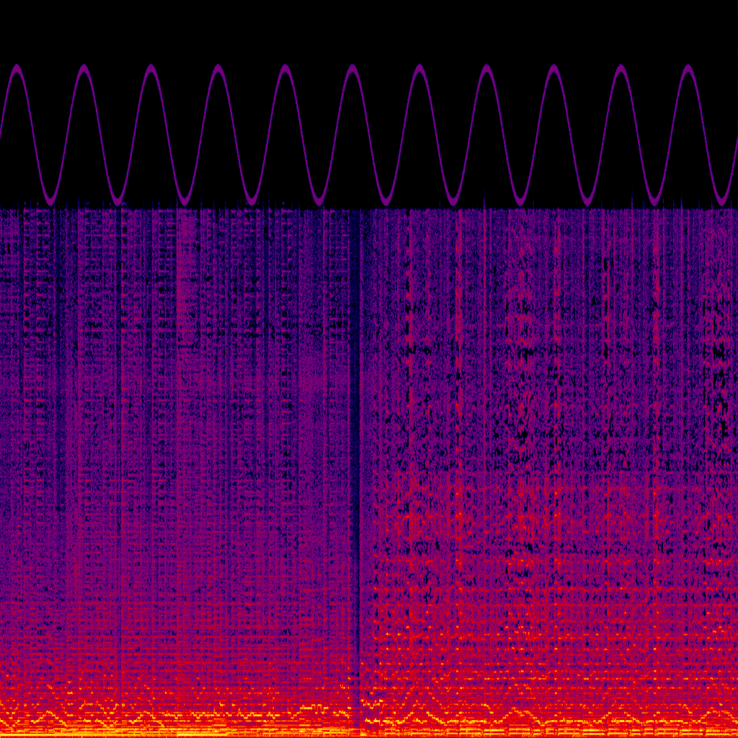Click the fifth sine wave trough from left
This screenshot has height=738, width=738.
point(319,201)
